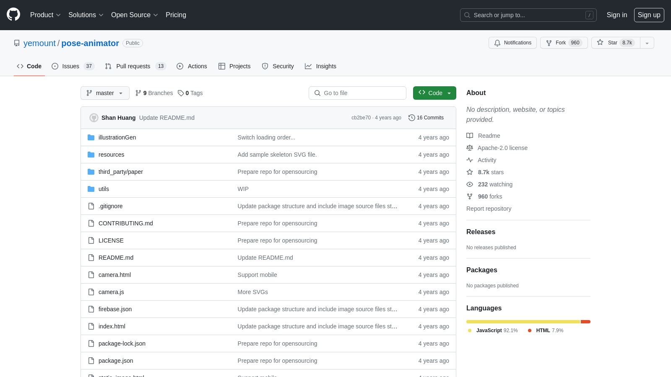Click the package.json file icon
This screenshot has width=671, height=377.
point(91,361)
